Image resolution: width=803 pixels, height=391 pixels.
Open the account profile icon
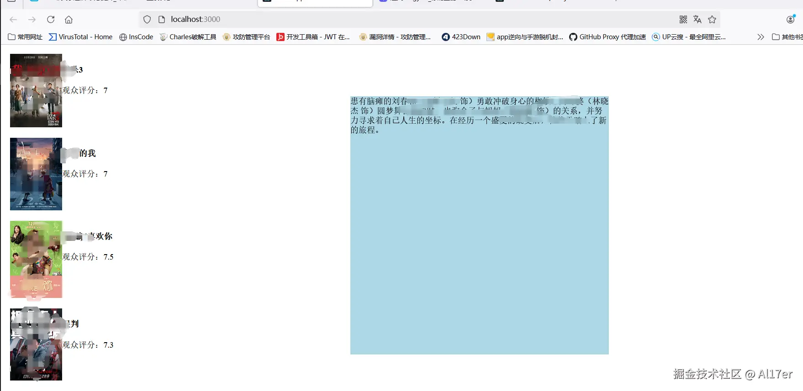tap(791, 19)
